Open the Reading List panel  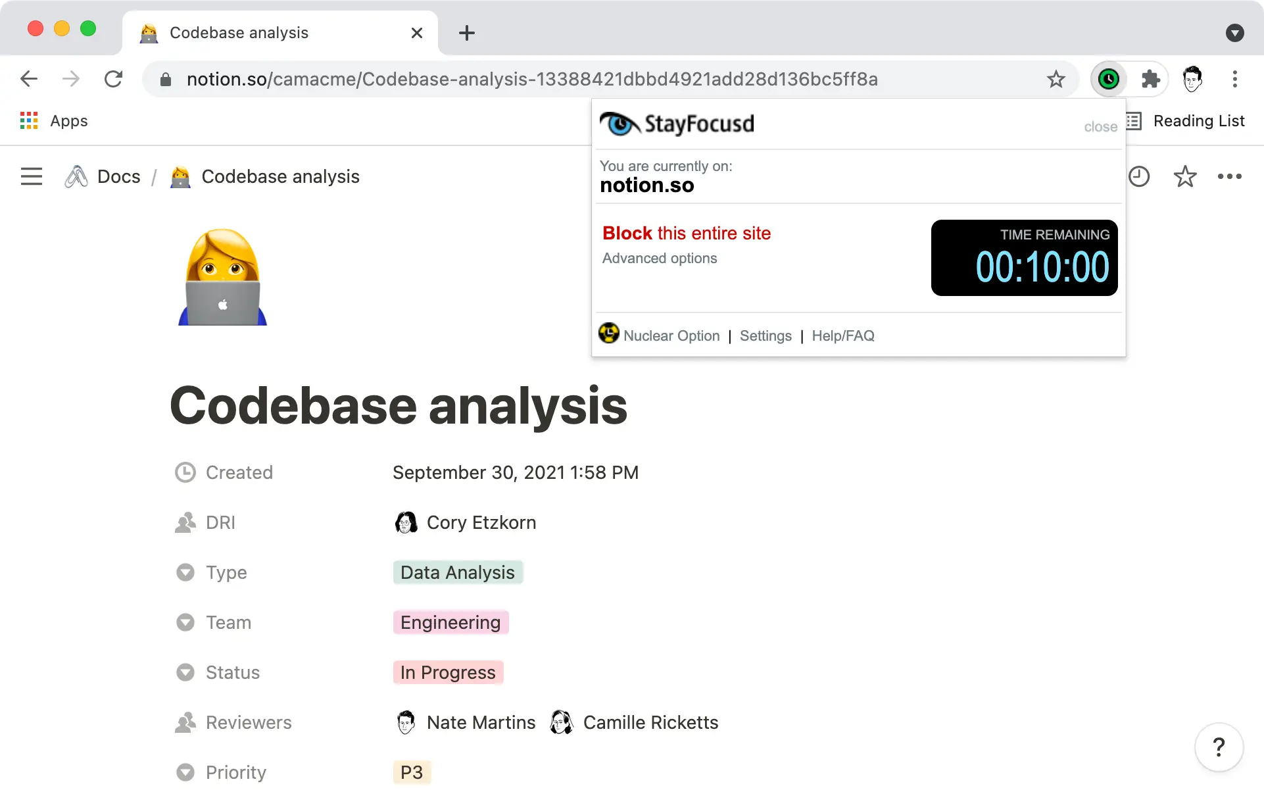tap(1186, 121)
